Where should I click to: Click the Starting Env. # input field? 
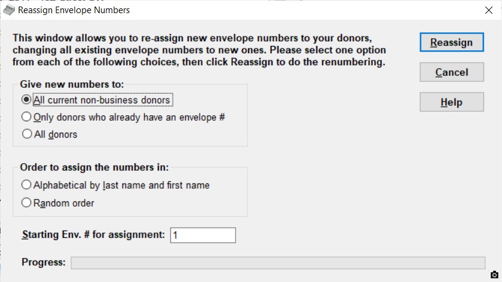click(x=203, y=235)
